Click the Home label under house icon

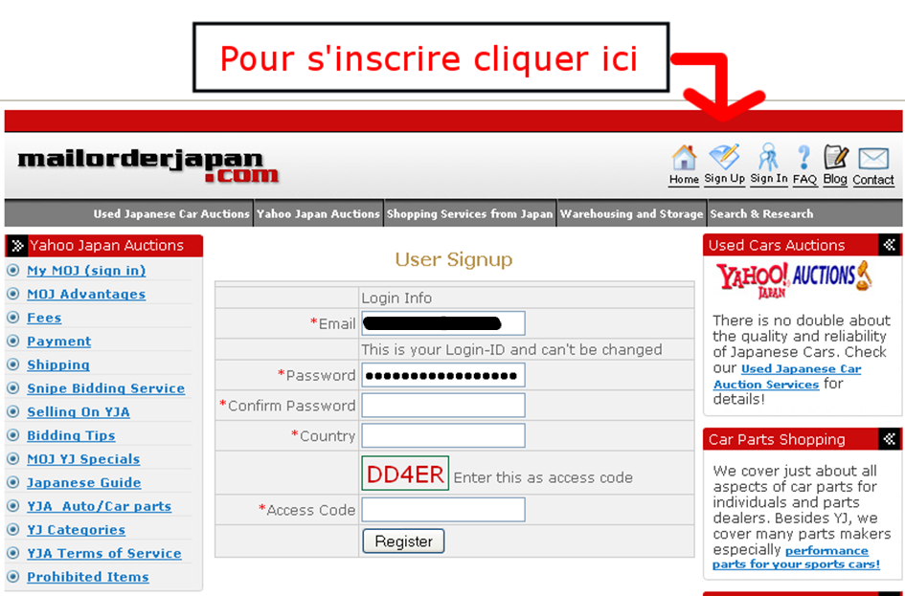(684, 180)
